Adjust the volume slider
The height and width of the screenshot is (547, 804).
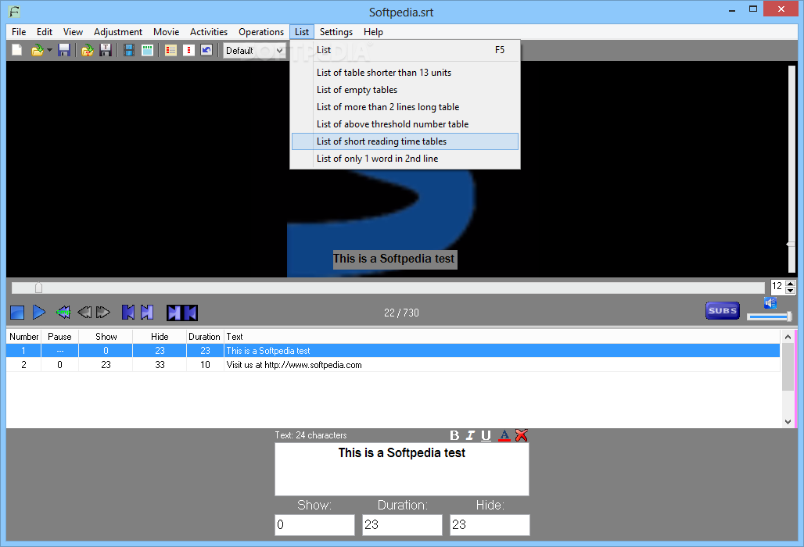769,317
